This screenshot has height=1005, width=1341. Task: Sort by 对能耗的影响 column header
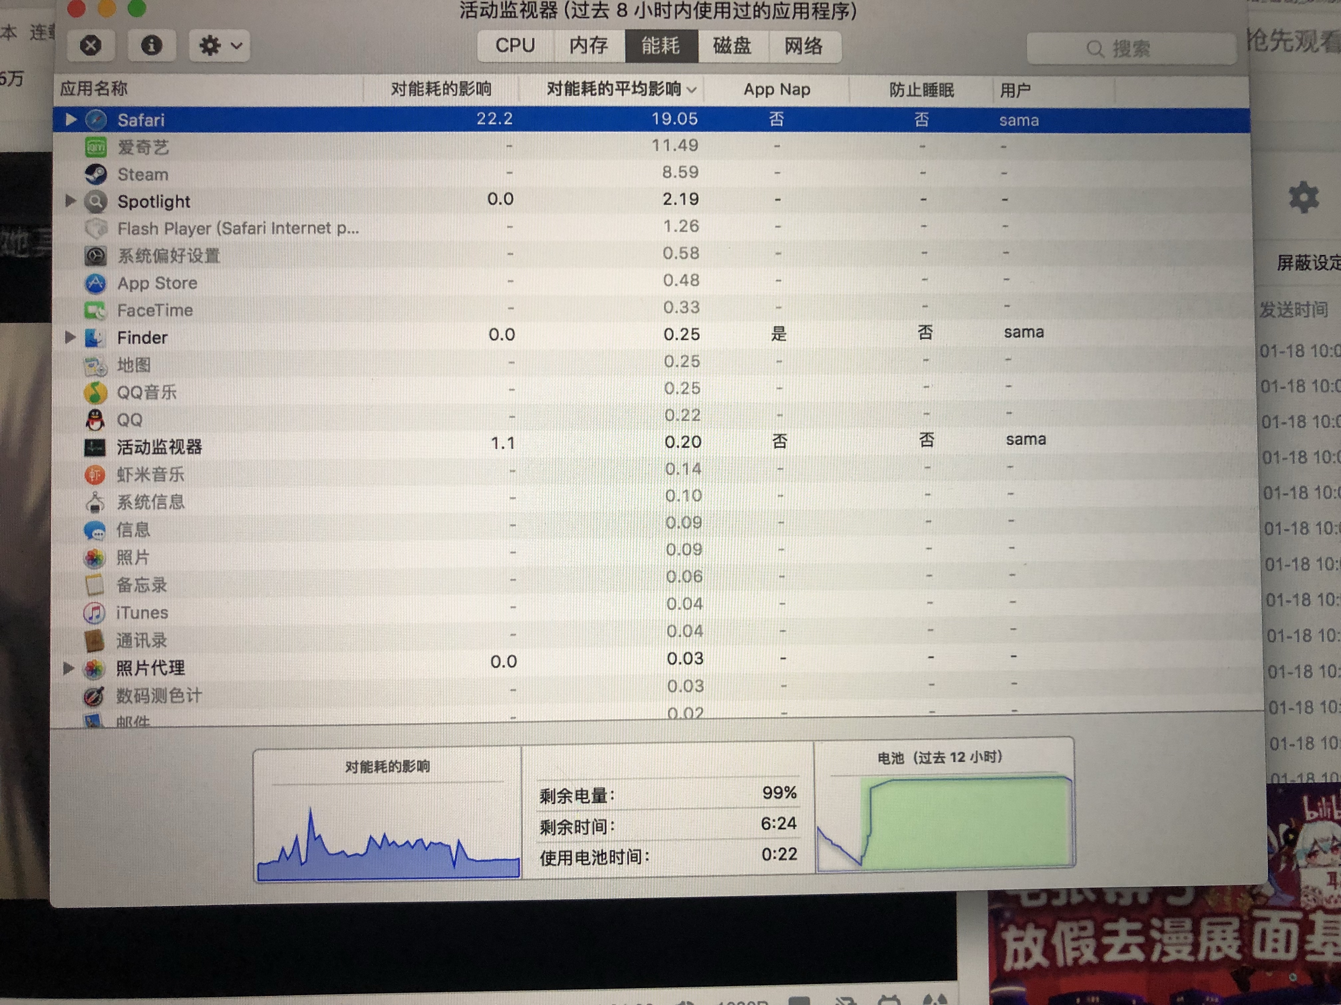(441, 89)
